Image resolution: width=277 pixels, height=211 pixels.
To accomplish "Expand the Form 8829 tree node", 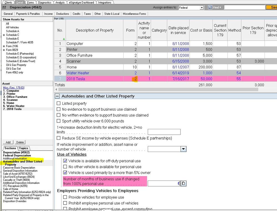I will (x=4, y=50).
